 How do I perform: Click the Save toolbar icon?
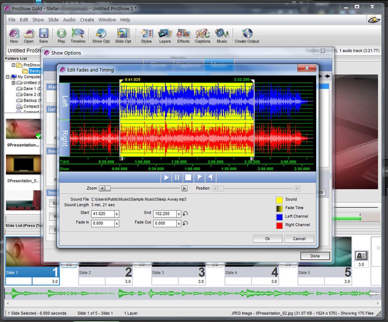pos(44,36)
